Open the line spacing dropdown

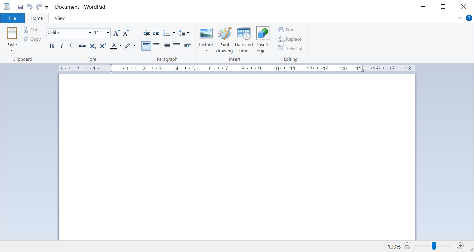[184, 33]
